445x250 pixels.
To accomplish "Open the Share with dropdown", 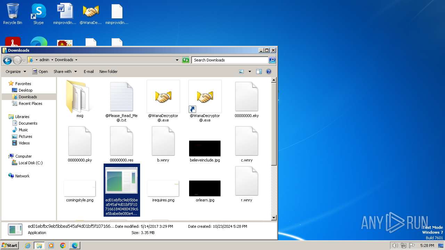I will pyautogui.click(x=65, y=72).
